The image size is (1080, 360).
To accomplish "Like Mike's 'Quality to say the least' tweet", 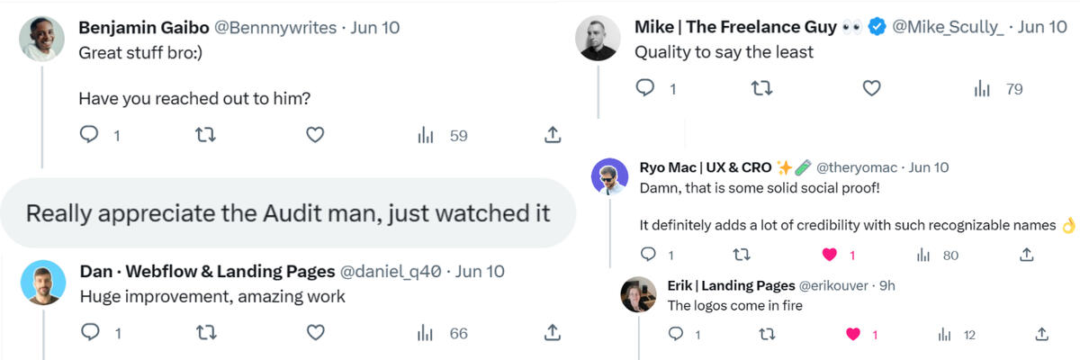I will [x=870, y=88].
